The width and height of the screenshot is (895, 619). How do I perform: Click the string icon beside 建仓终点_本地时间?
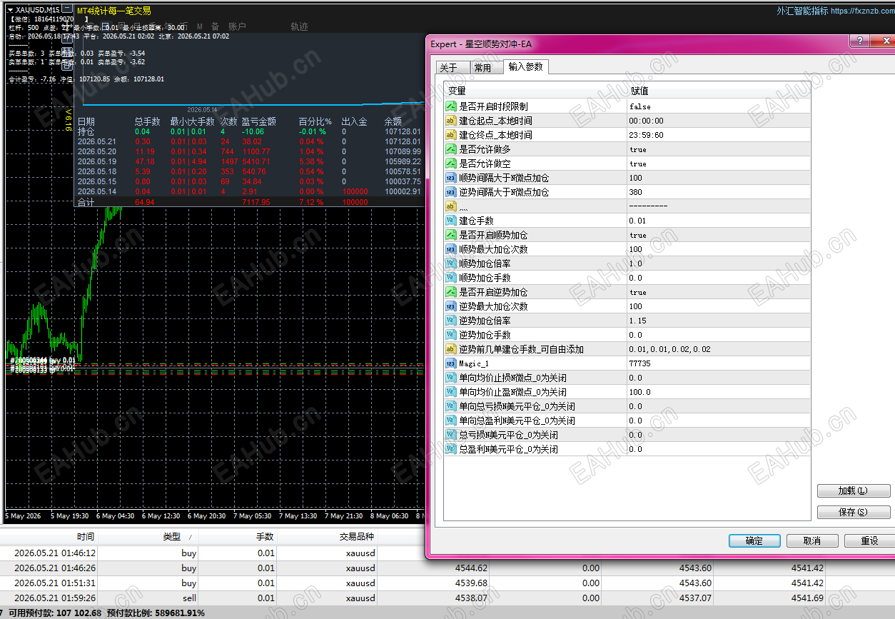[450, 135]
